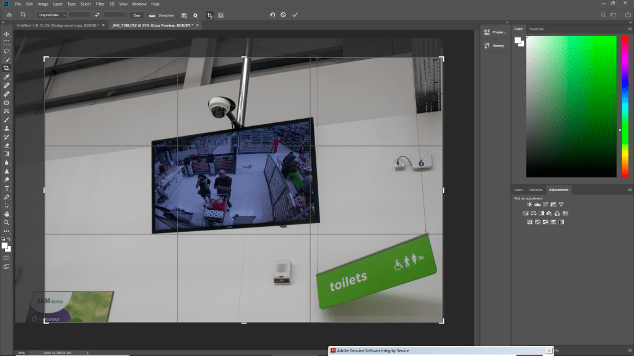
Task: Reset the crop box with undo arrow
Action: pos(272,15)
